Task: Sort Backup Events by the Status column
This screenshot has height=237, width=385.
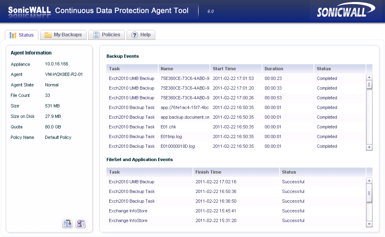Action: tap(340, 69)
